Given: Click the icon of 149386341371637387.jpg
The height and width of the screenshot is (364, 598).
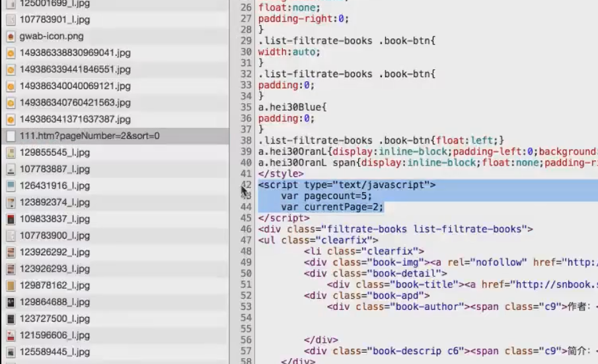Looking at the screenshot, I should click(11, 119).
